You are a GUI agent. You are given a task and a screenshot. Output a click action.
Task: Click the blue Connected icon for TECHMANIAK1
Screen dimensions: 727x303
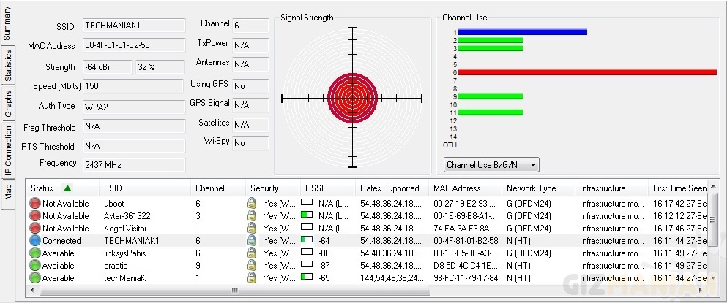pos(34,240)
